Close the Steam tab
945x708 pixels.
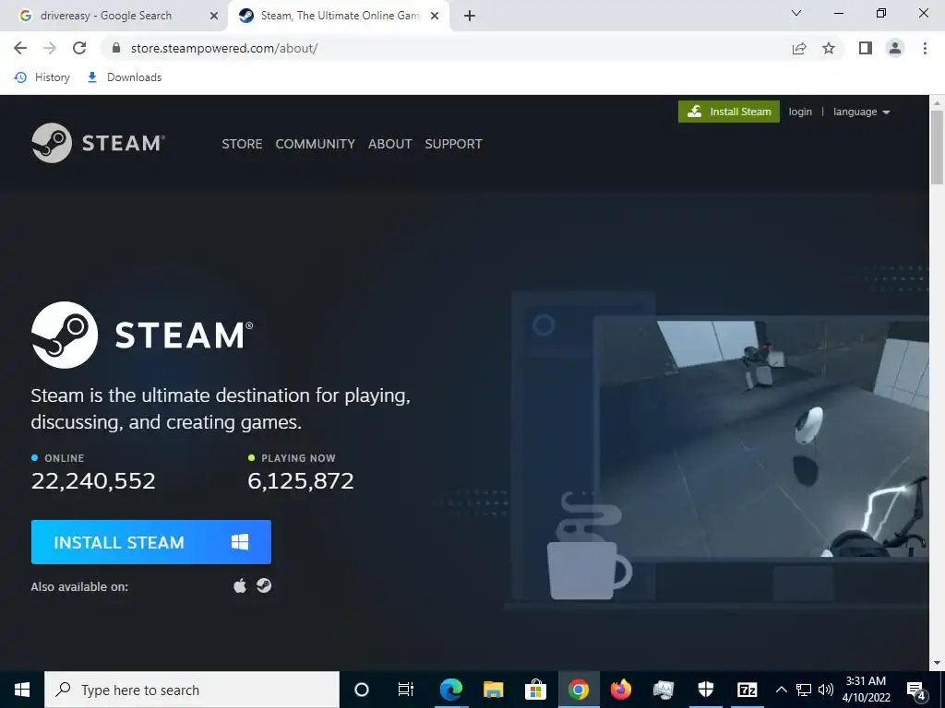click(x=435, y=16)
